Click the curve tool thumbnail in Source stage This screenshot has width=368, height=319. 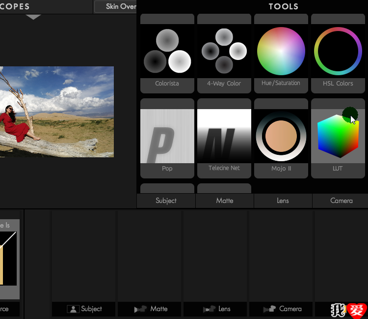point(8,259)
